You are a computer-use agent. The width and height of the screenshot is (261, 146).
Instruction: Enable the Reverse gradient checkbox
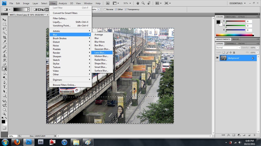pos(105,9)
